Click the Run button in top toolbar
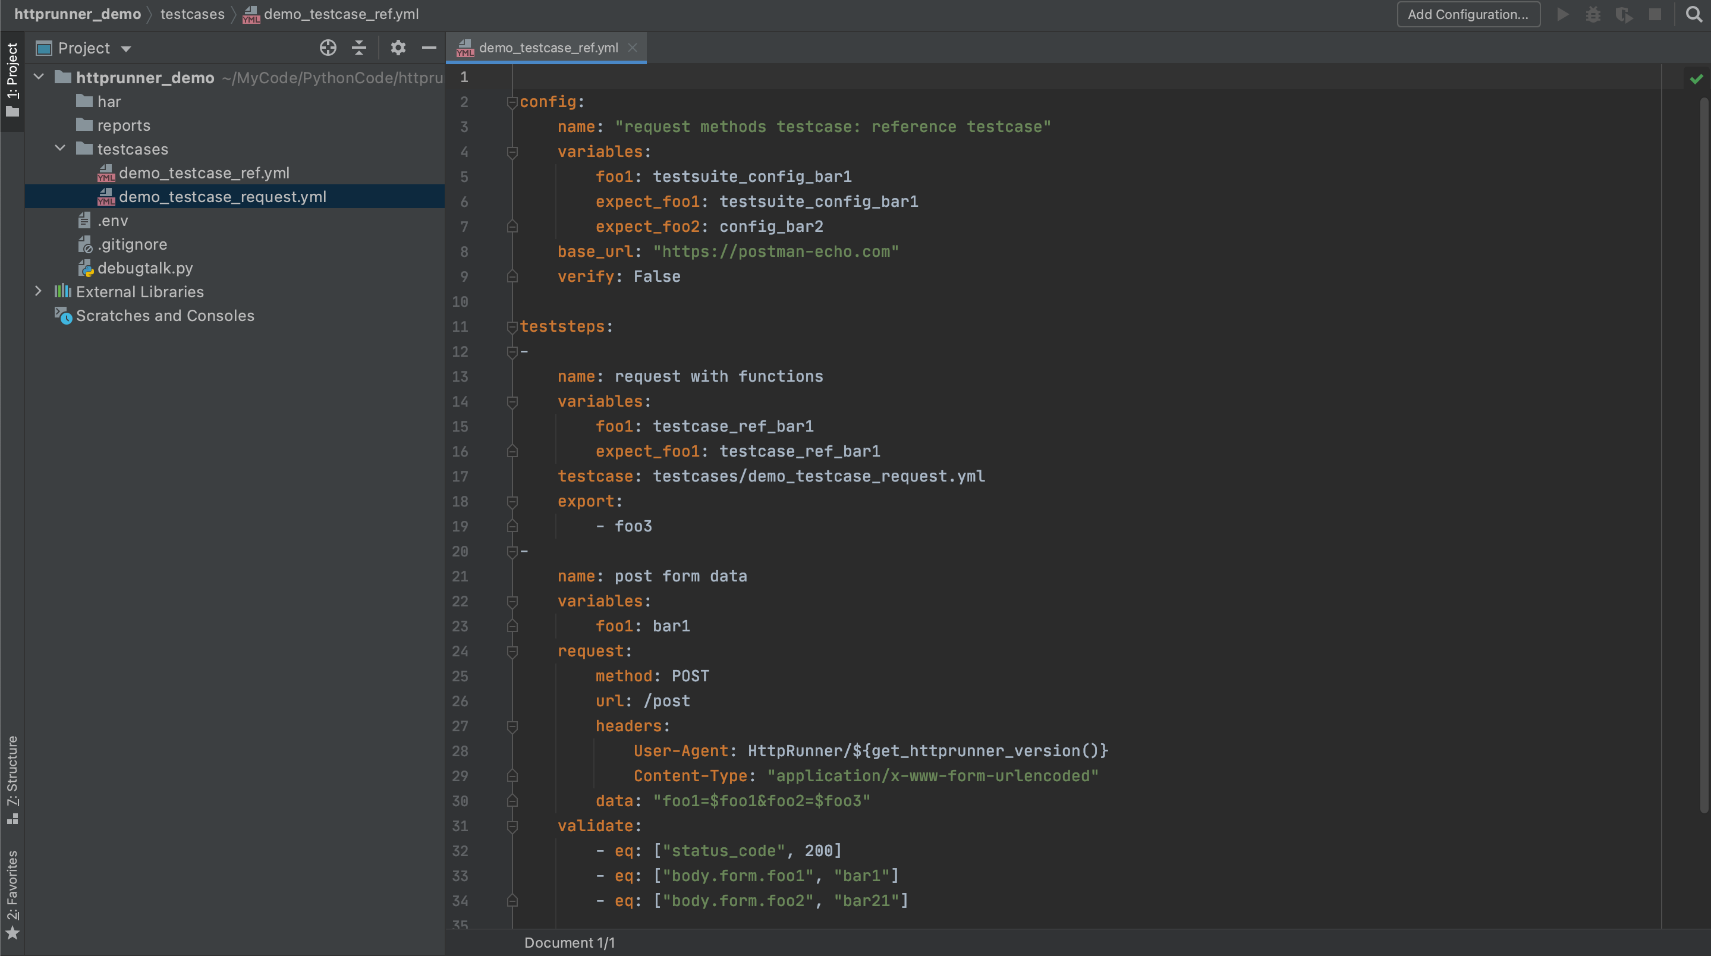The height and width of the screenshot is (956, 1711). pos(1563,14)
